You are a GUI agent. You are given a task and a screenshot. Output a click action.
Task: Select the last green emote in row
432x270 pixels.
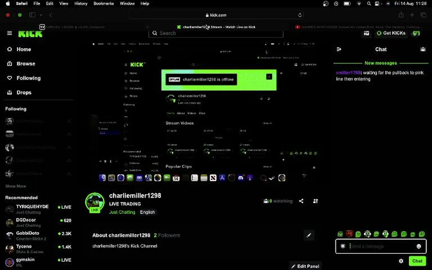pos(422,234)
